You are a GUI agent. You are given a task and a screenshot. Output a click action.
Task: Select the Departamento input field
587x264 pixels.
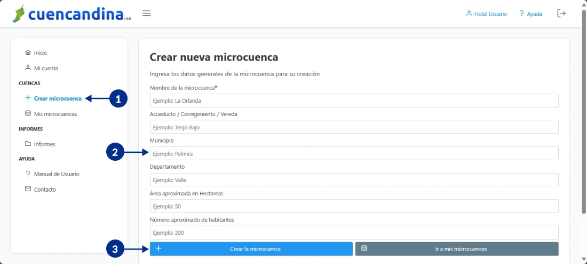[x=354, y=180]
